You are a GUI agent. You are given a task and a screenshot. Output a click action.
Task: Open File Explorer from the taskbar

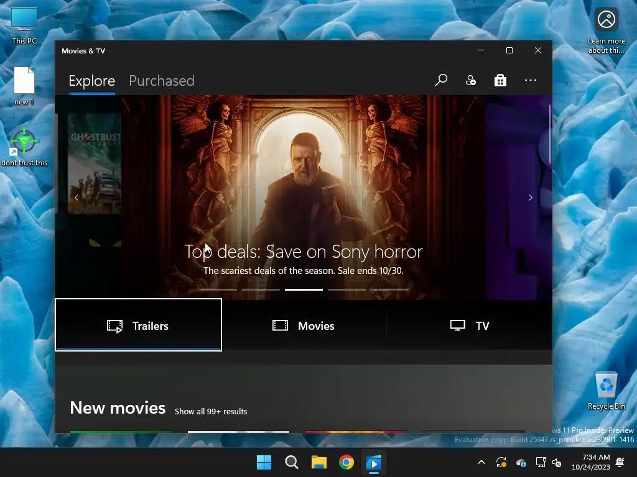pos(319,462)
